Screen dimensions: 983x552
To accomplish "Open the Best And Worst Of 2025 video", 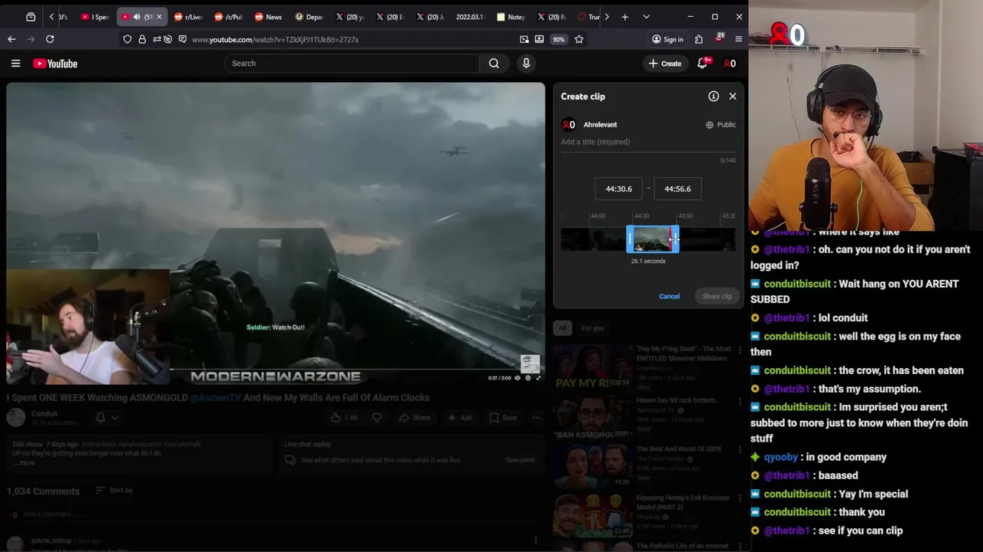I will click(x=678, y=449).
